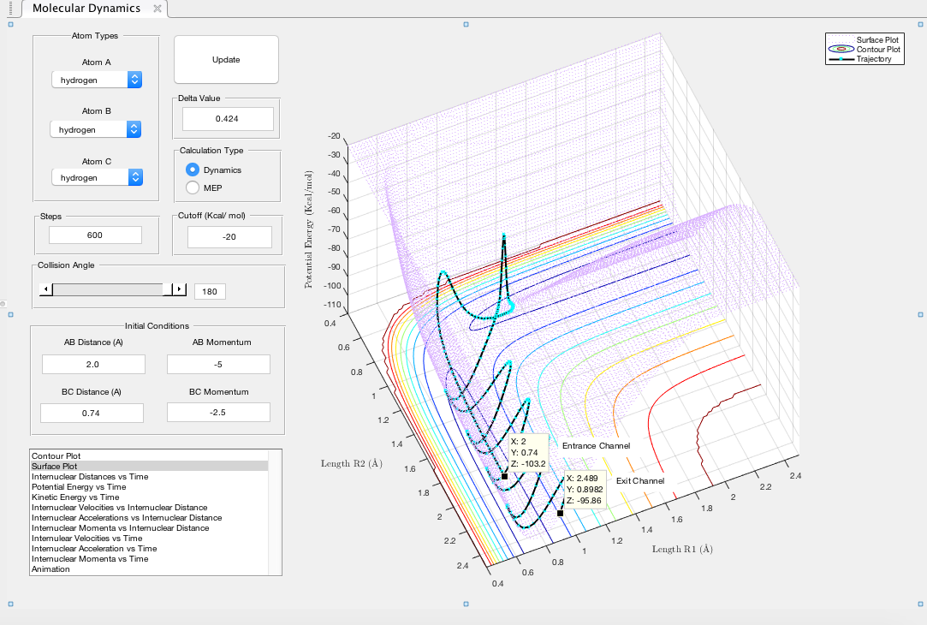Select the MEP calculation type

pos(193,187)
